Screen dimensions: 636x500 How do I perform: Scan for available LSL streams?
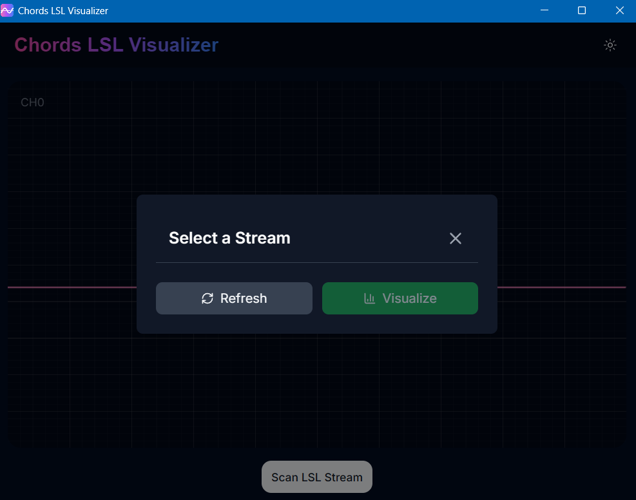click(x=316, y=477)
